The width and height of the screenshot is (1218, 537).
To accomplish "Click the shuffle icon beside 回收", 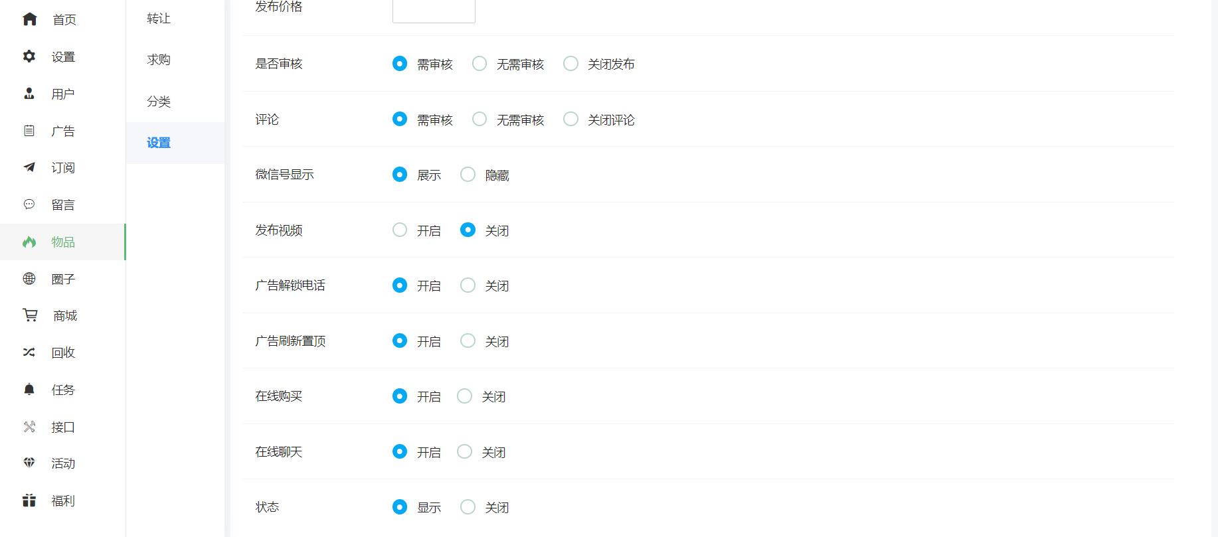I will coord(29,352).
